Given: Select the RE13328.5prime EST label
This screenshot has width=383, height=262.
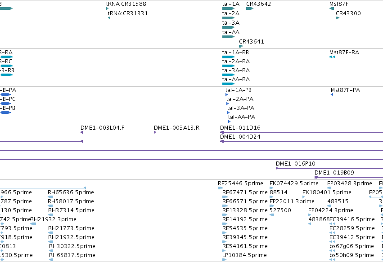Looking at the screenshot, I should (x=245, y=210).
